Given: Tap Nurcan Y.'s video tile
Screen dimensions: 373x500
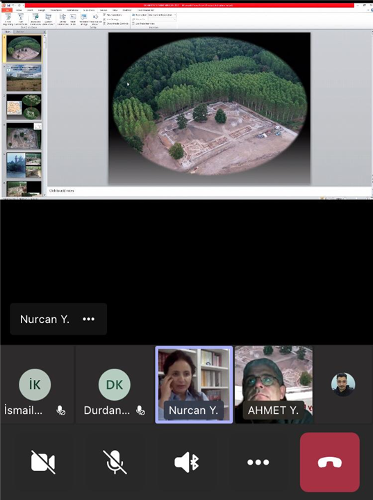Looking at the screenshot, I should point(194,385).
